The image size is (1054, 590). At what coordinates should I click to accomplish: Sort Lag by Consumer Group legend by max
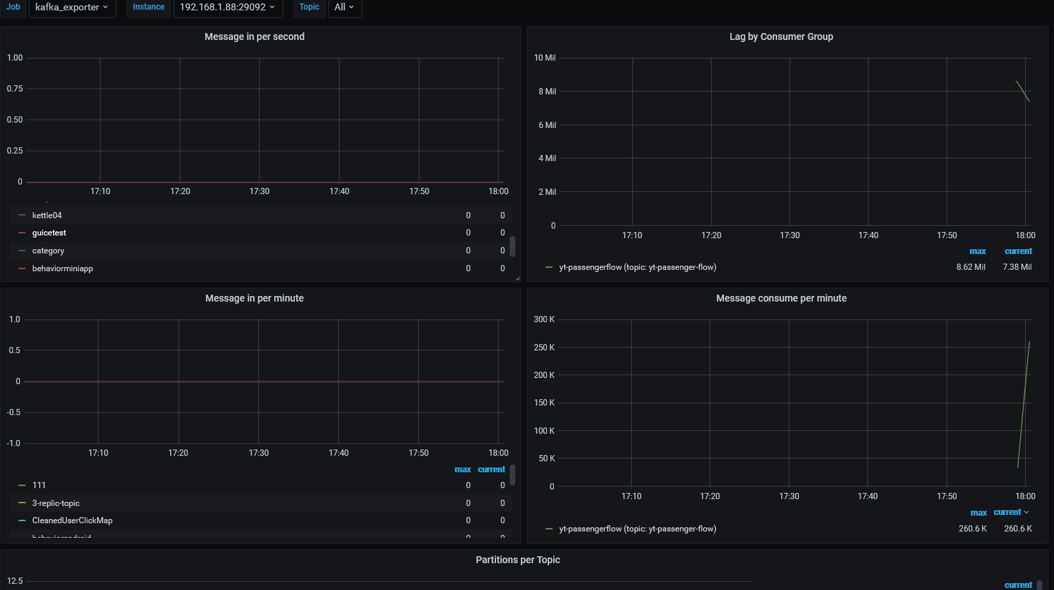click(978, 251)
